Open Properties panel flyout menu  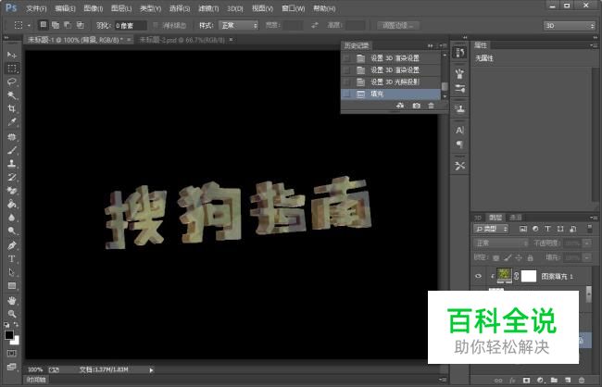(592, 45)
